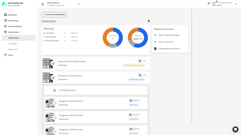Expand the Schlossstraße 13 property row

pos(147,63)
